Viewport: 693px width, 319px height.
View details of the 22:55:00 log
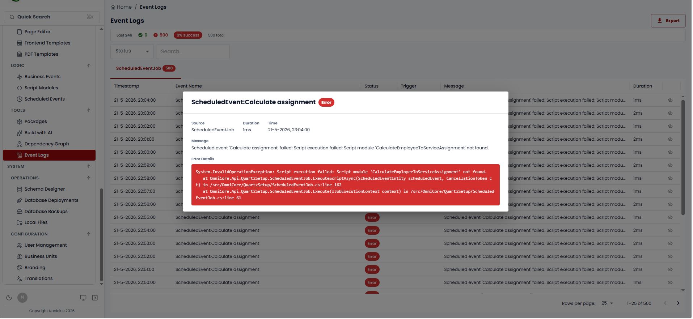click(670, 217)
